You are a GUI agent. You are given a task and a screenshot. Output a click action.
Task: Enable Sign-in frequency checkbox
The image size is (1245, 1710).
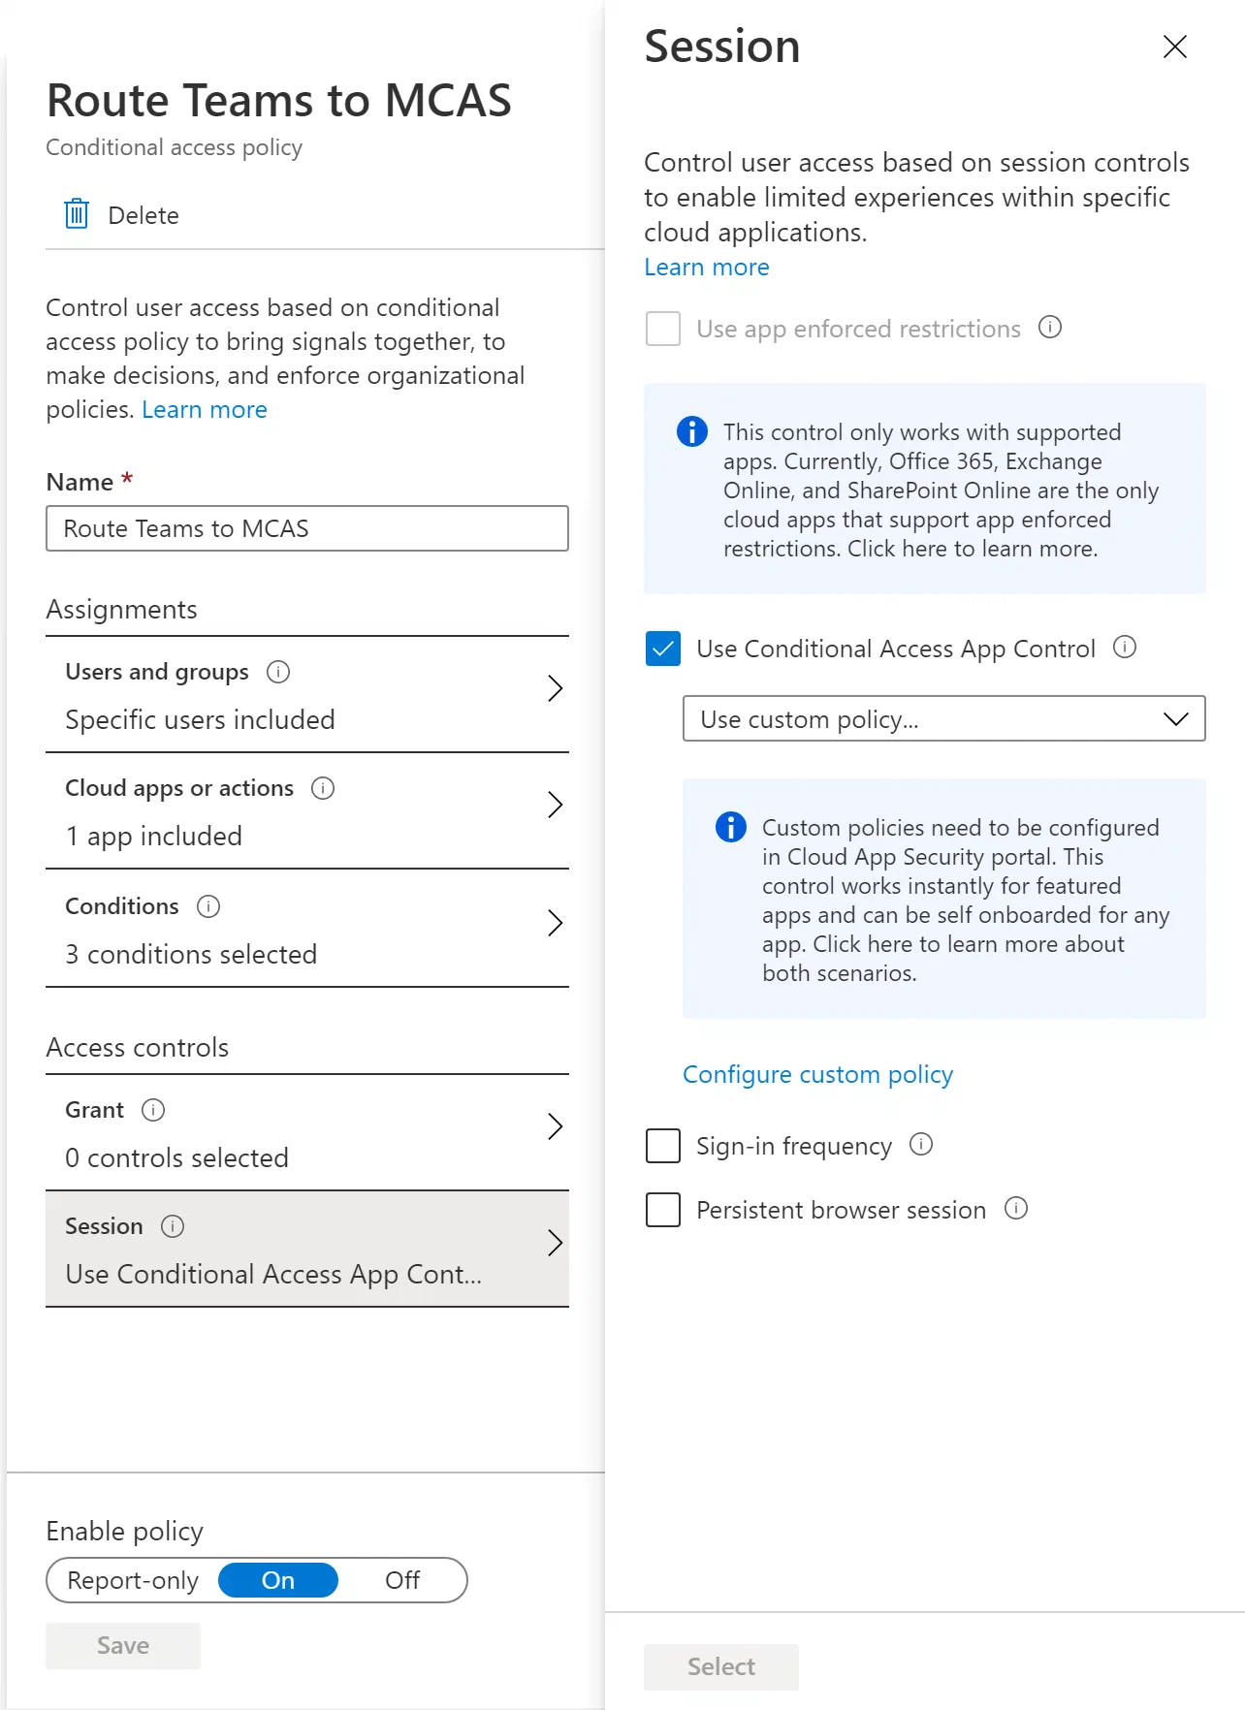[663, 1146]
